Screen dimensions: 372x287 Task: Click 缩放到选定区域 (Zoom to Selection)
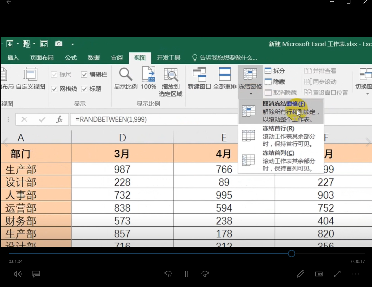[171, 82]
